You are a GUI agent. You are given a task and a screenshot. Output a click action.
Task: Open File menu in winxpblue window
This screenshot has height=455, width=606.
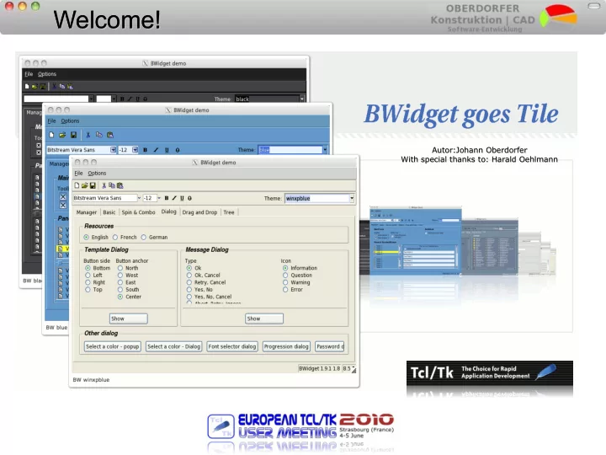78,174
